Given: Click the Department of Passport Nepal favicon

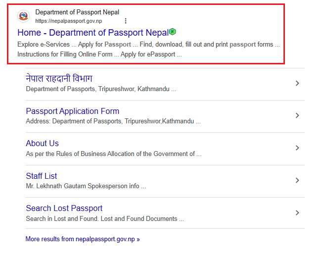Looking at the screenshot, I should tap(23, 16).
